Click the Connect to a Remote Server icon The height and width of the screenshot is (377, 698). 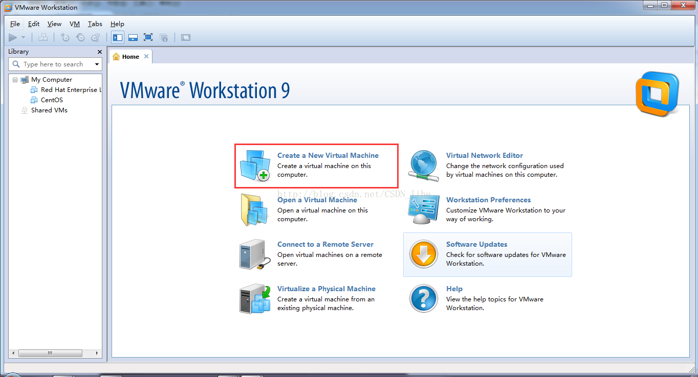[x=255, y=254]
